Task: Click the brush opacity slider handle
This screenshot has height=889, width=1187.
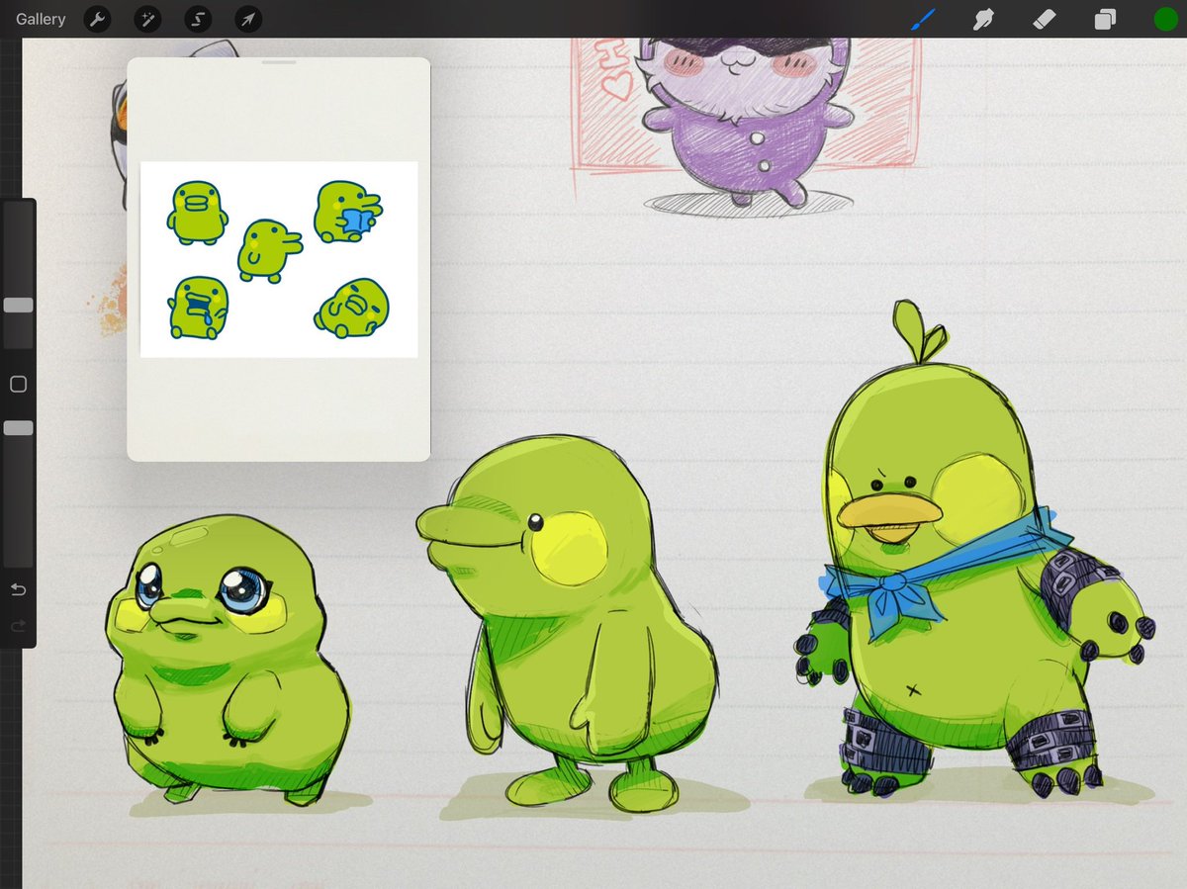Action: [x=19, y=428]
